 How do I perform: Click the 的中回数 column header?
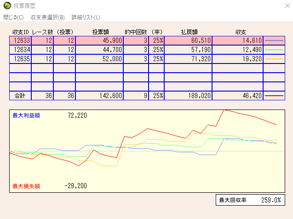point(136,32)
